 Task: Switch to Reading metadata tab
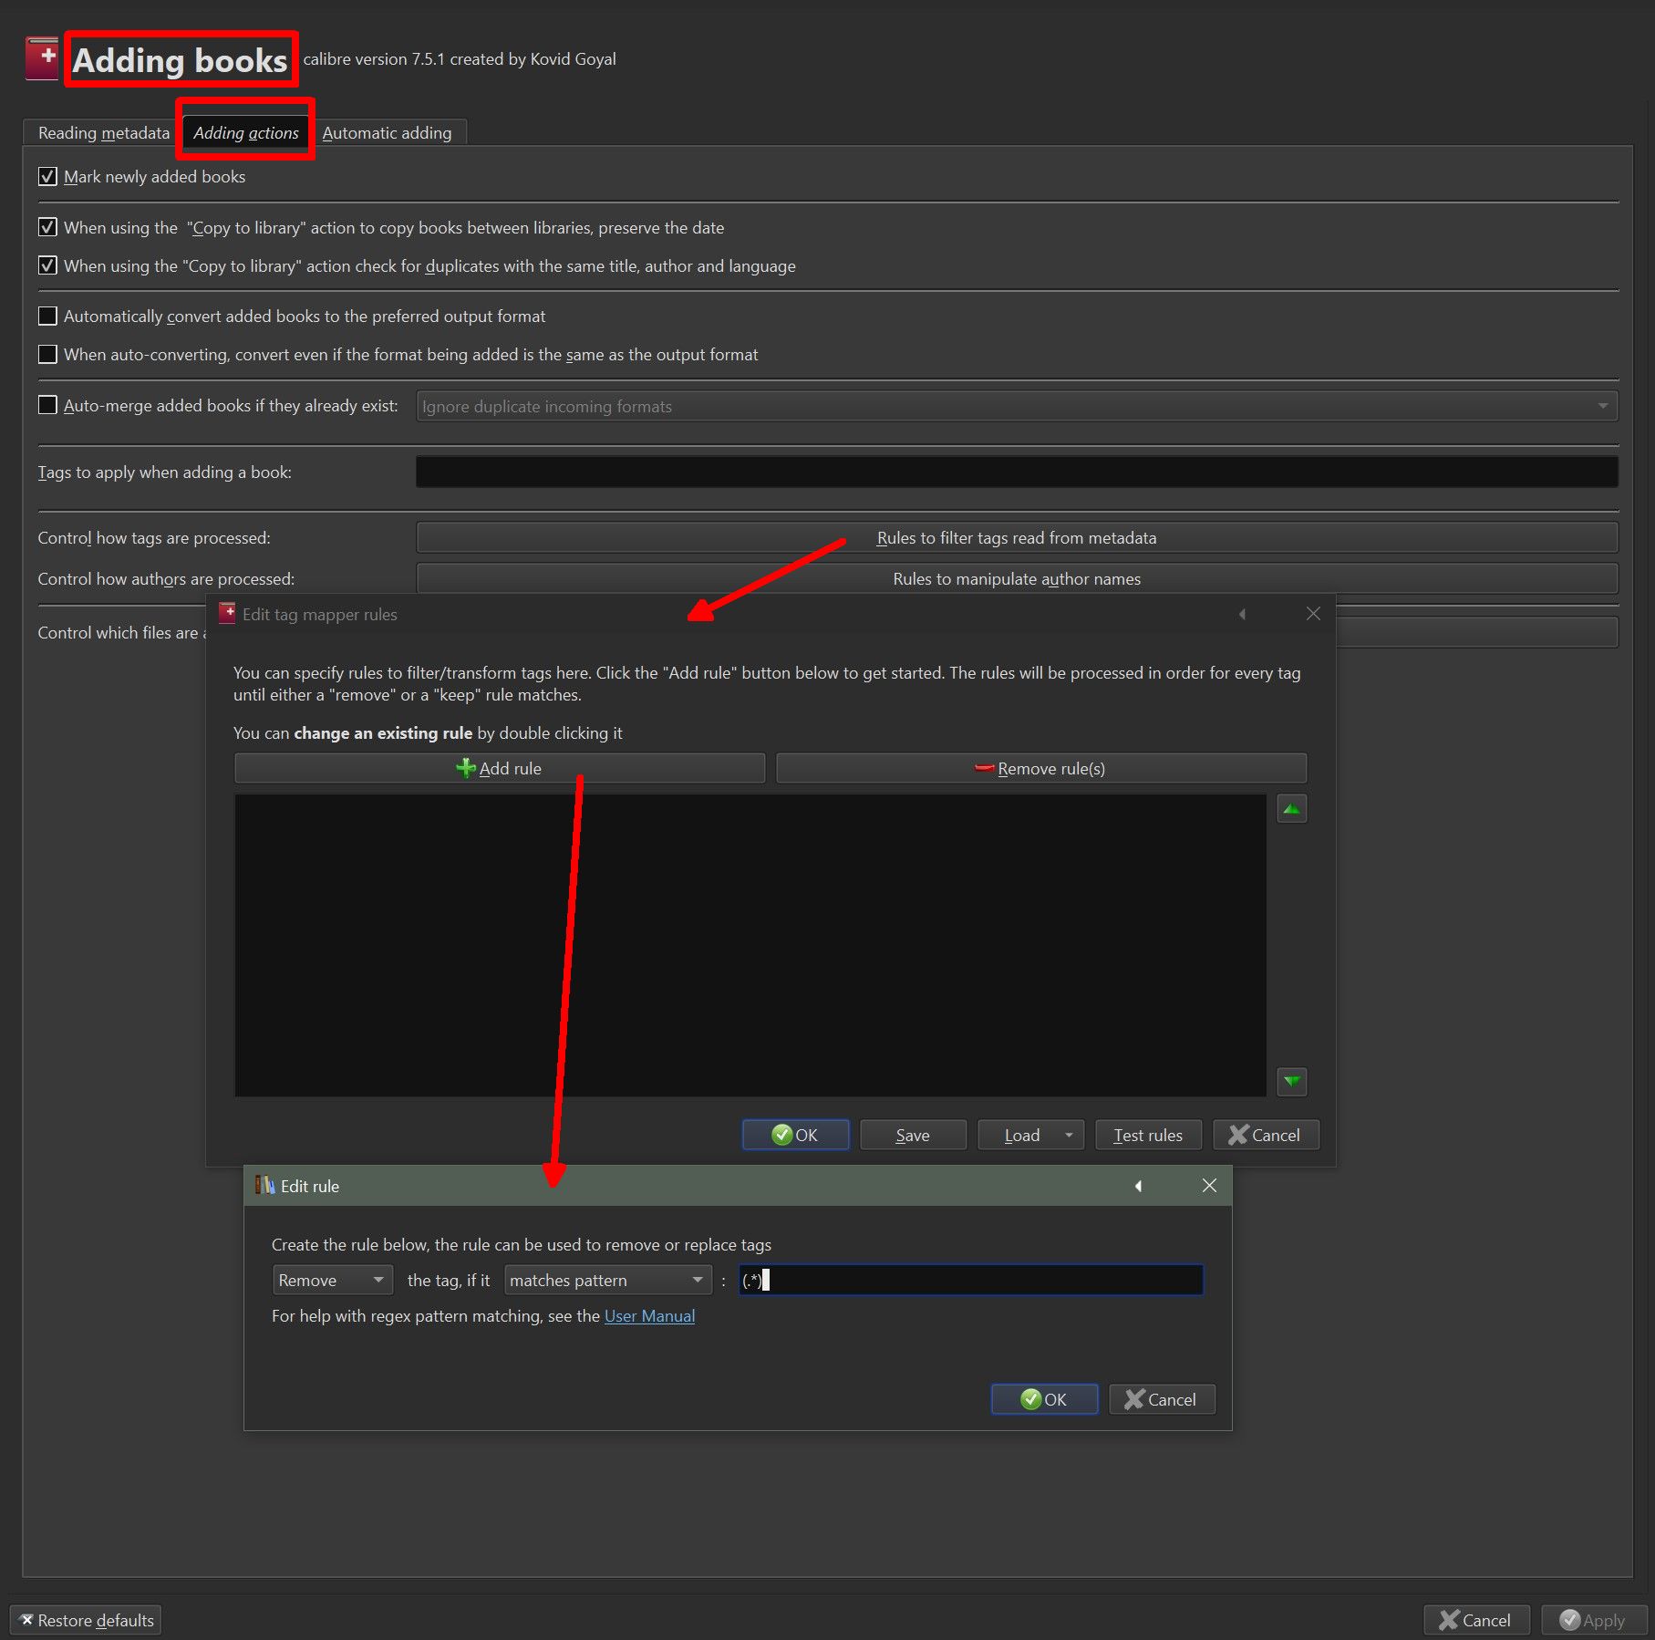pyautogui.click(x=104, y=132)
